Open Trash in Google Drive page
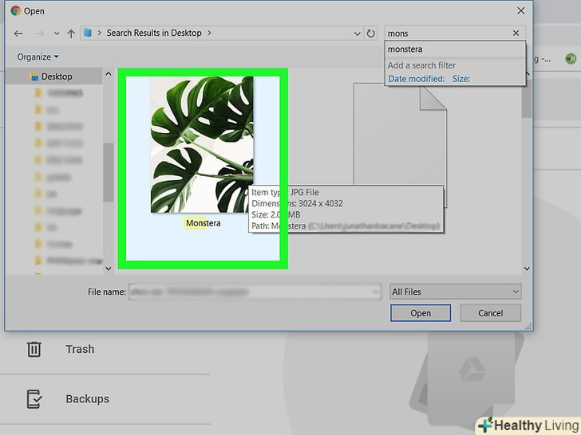The image size is (581, 435). (80, 349)
